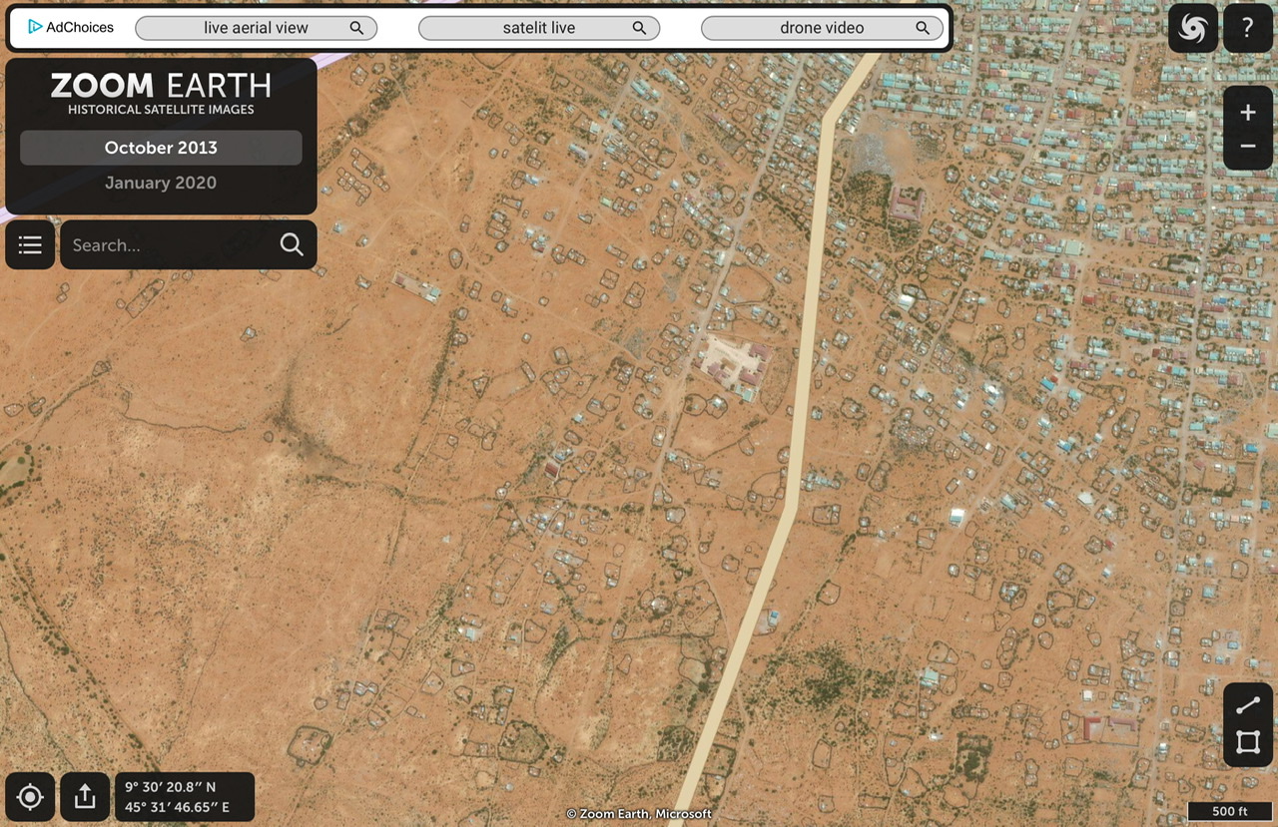Click the search magnifier icon

pos(292,244)
